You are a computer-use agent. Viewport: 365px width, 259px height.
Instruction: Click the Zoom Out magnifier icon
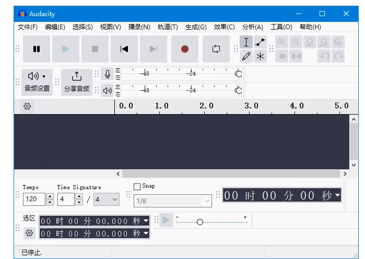click(296, 42)
